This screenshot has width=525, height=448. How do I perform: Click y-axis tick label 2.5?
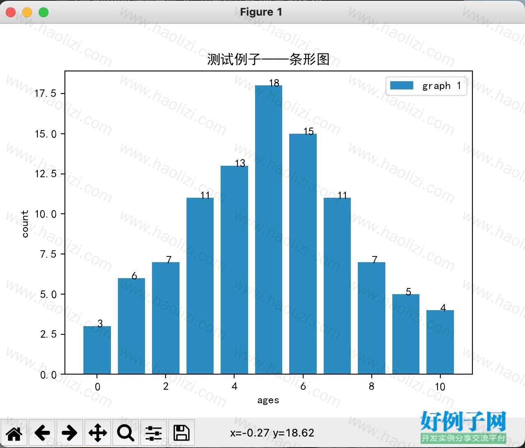pos(48,334)
